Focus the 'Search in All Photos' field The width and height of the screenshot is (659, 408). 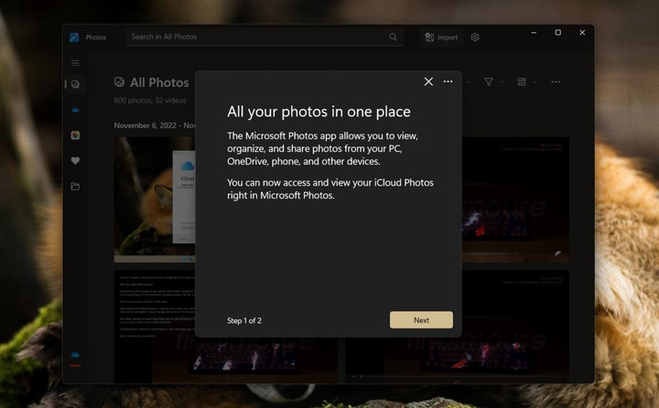pyautogui.click(x=265, y=37)
